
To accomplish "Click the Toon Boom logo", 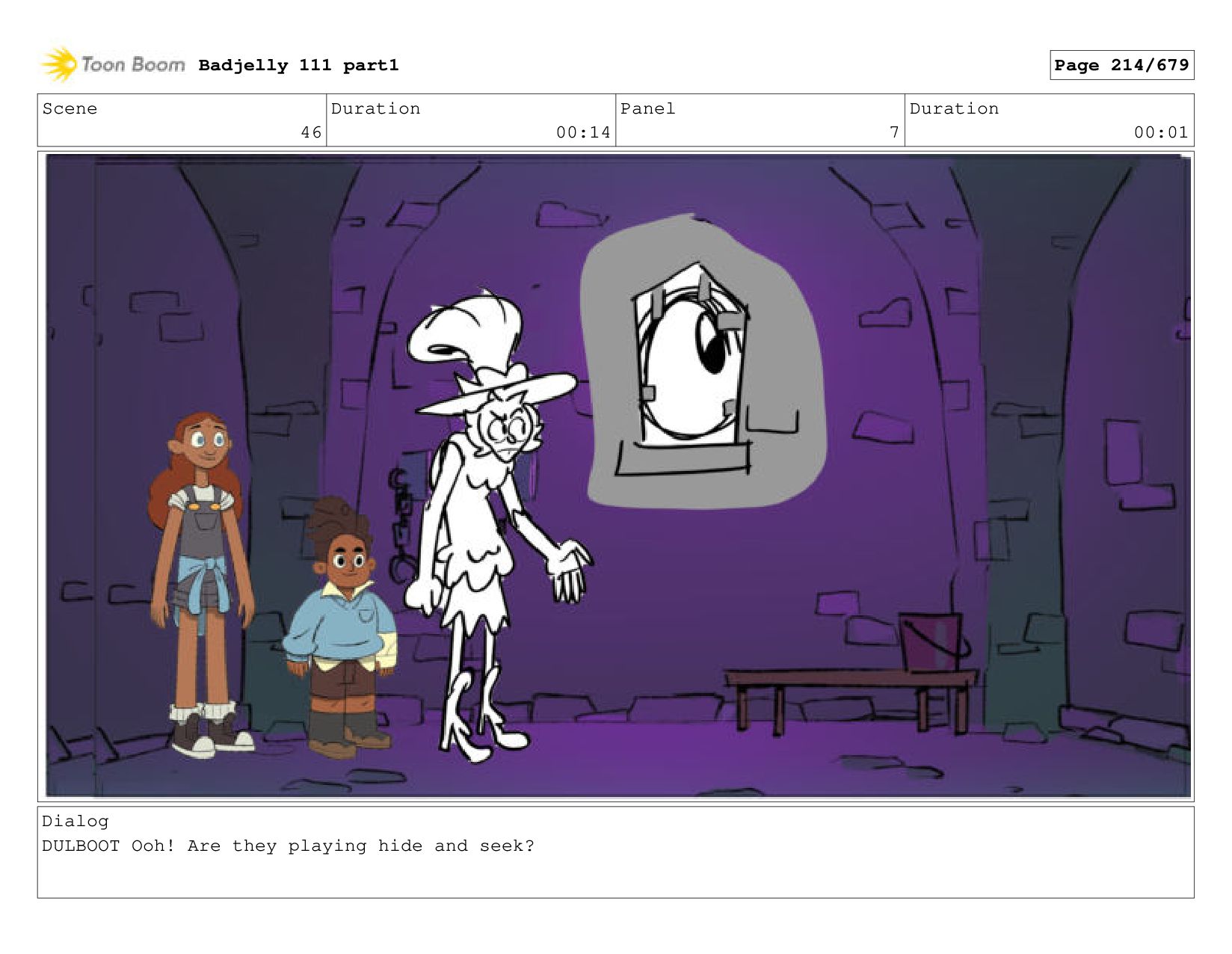I will 112,65.
